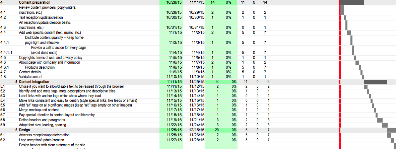Select WBS number 4.4.1.1 cell
The image size is (396, 149).
pos(6,53)
